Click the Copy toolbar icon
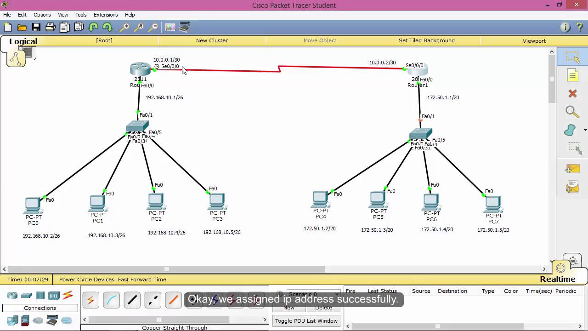This screenshot has height=331, width=588. (64, 27)
